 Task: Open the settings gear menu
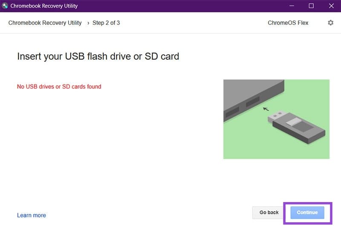pos(330,23)
